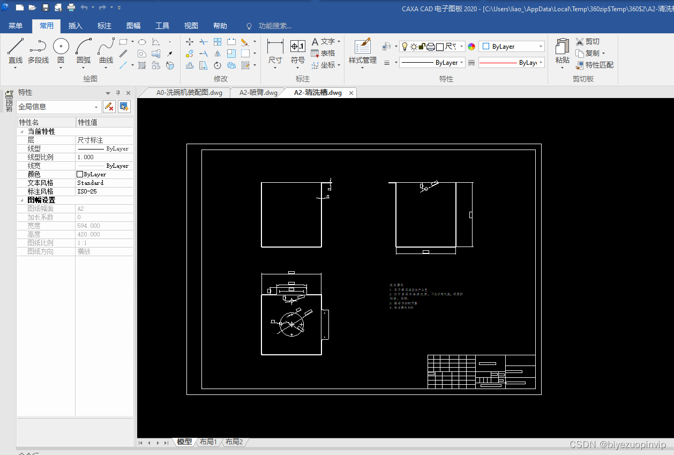
Task: Switch to the 视图 ribbon tab
Action: (191, 26)
